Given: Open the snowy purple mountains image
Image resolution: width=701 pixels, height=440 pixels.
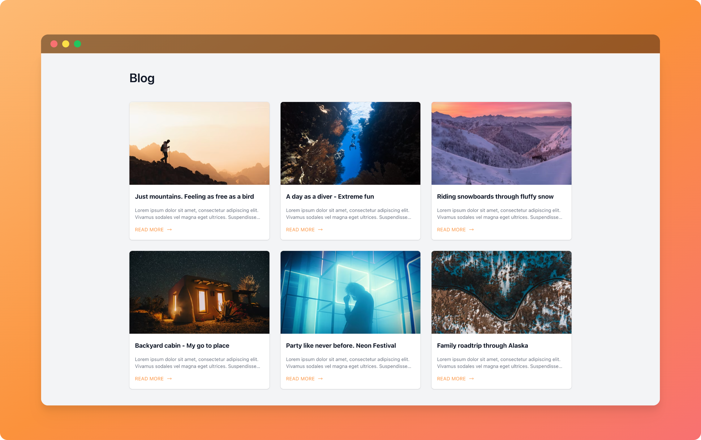Looking at the screenshot, I should 501,143.
